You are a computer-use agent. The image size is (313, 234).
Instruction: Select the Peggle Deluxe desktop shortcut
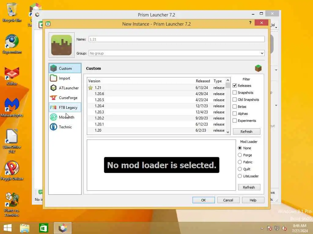pyautogui.click(x=12, y=171)
